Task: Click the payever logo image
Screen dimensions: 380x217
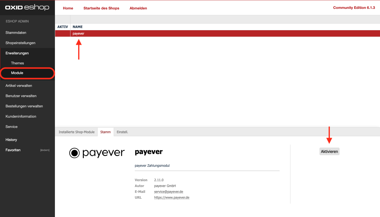Action: (x=97, y=153)
